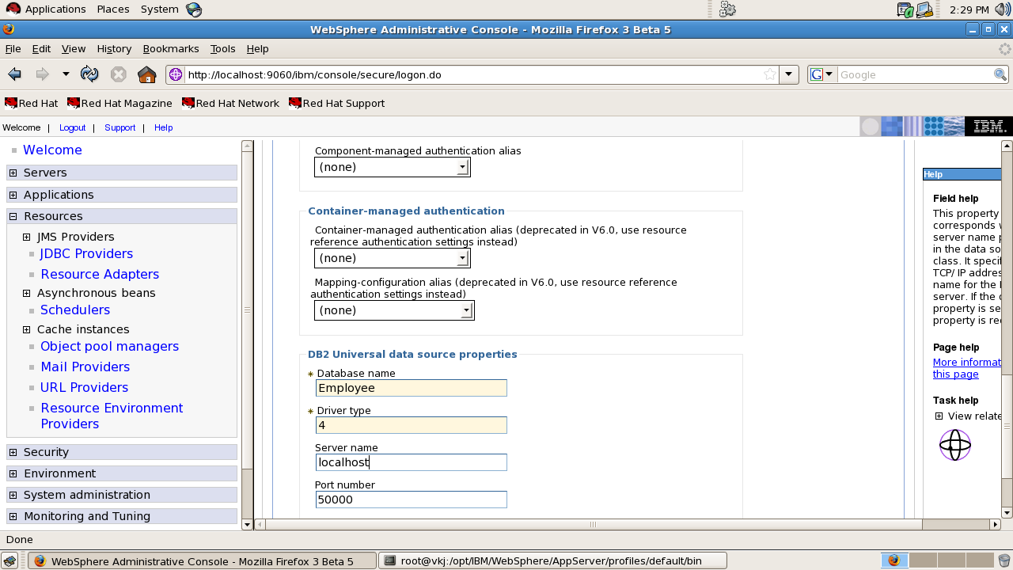Click the navigation pane down scroll arrow
Image resolution: width=1013 pixels, height=570 pixels.
(x=247, y=524)
